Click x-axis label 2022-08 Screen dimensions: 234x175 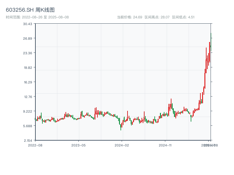(x=35, y=145)
